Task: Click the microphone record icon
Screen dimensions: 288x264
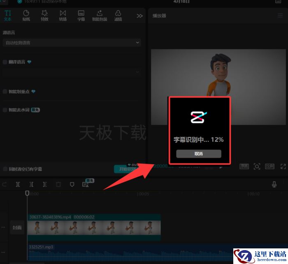Action: click(274, 184)
